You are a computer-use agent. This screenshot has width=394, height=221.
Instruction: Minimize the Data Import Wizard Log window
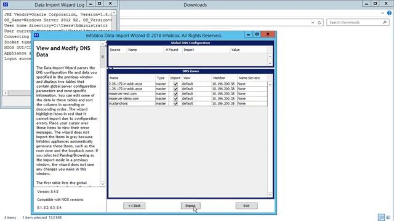pyautogui.click(x=90, y=4)
